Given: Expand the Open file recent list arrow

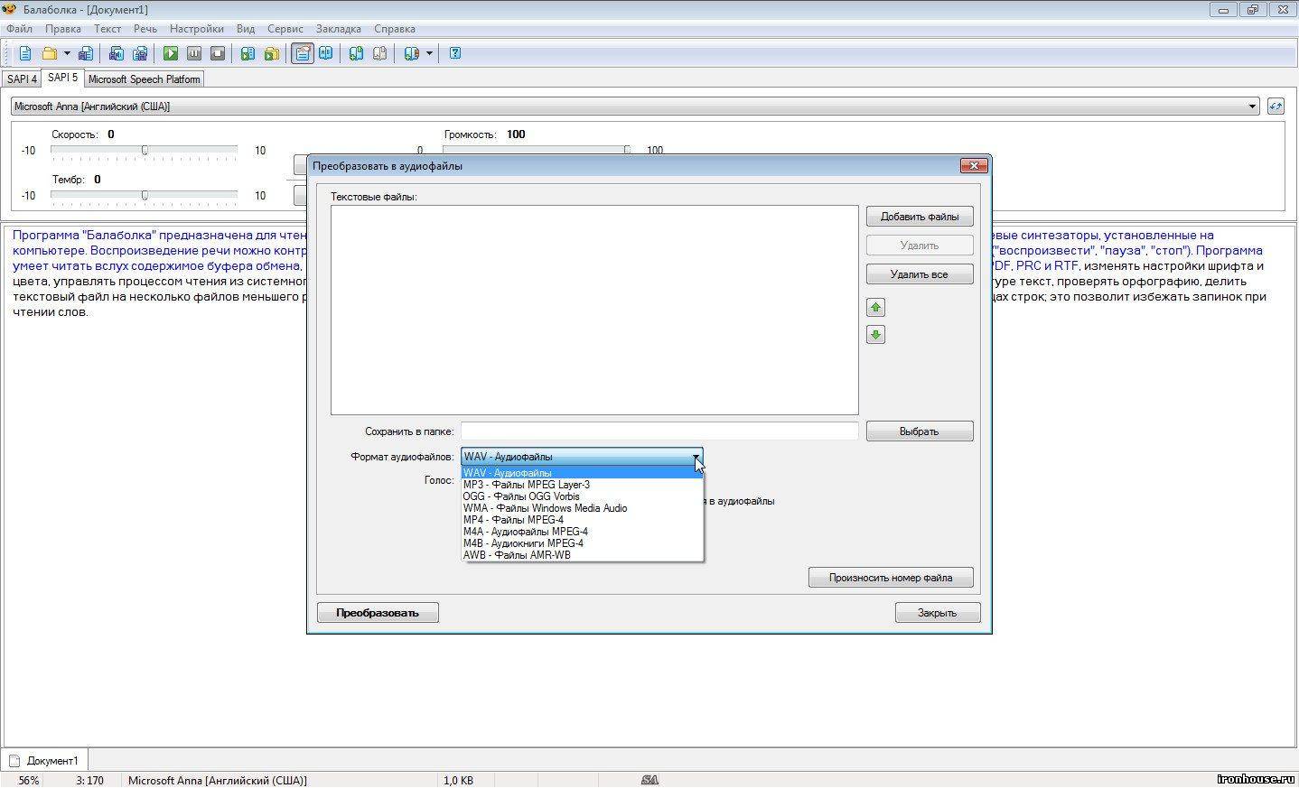Looking at the screenshot, I should [66, 53].
